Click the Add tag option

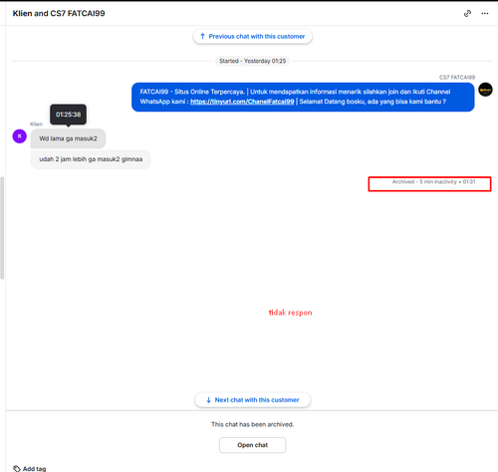[30, 468]
